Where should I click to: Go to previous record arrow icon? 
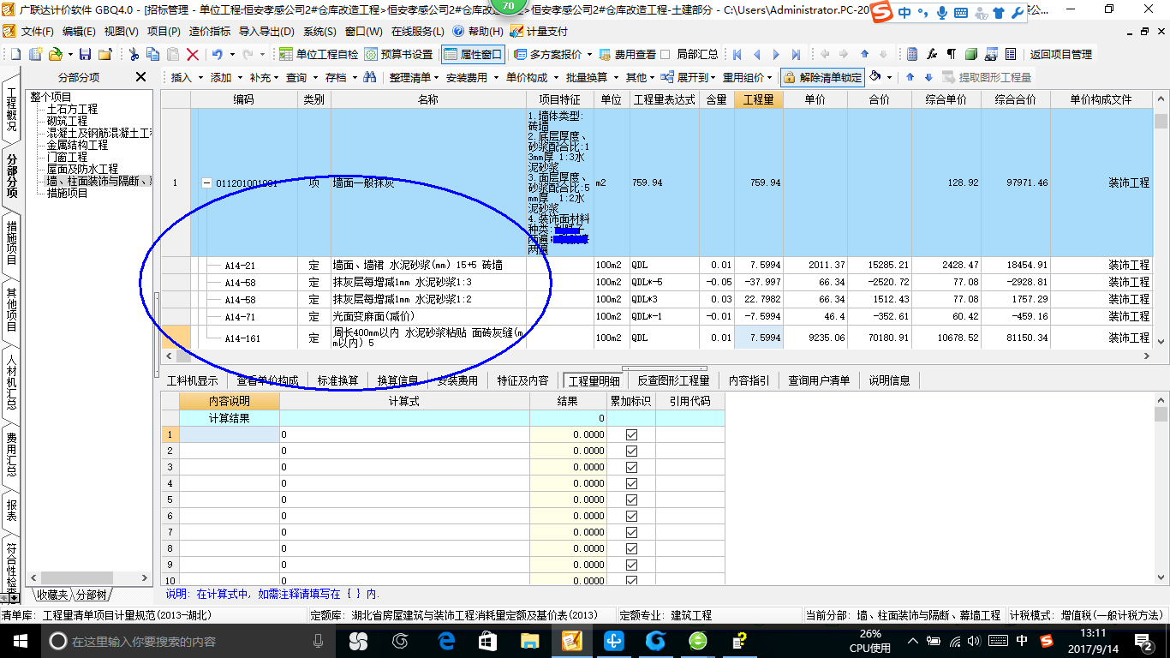click(x=756, y=54)
